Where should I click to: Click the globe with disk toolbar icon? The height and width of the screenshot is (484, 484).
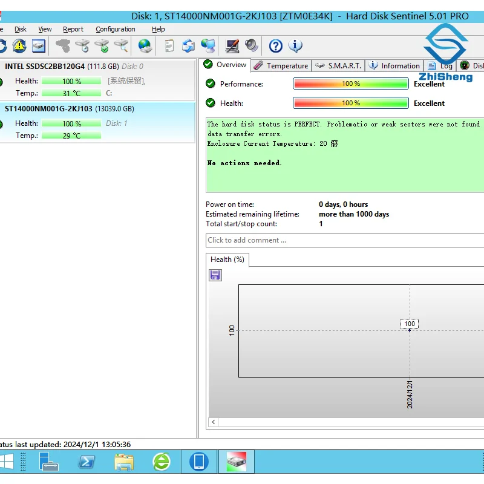coord(145,46)
